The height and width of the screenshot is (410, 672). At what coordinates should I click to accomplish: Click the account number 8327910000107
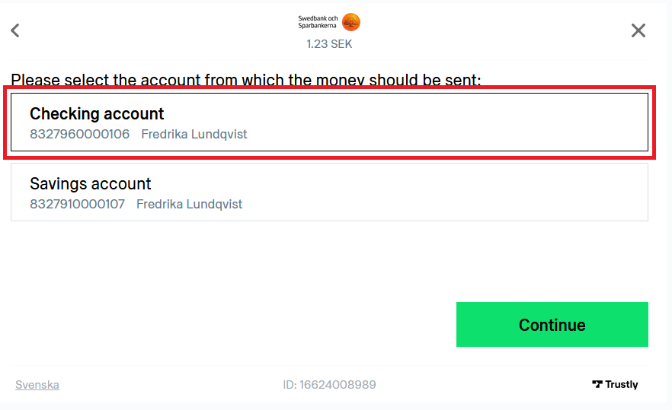(x=77, y=204)
